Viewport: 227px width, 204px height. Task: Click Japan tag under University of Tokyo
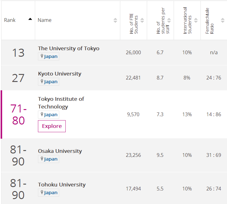pos(48,56)
